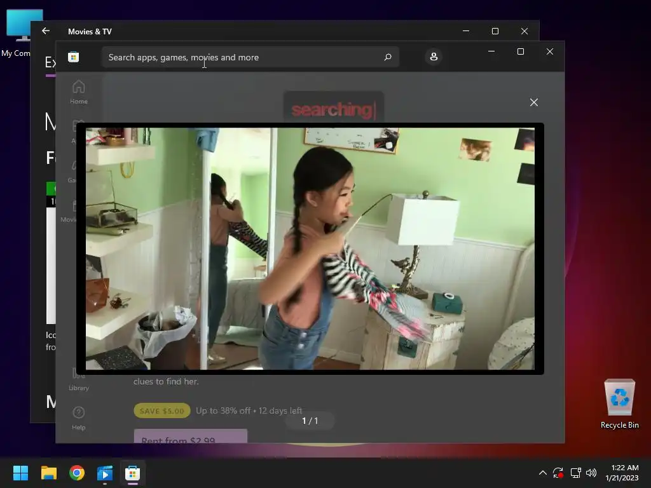
Task: Open network settings tray icon
Action: coord(575,473)
